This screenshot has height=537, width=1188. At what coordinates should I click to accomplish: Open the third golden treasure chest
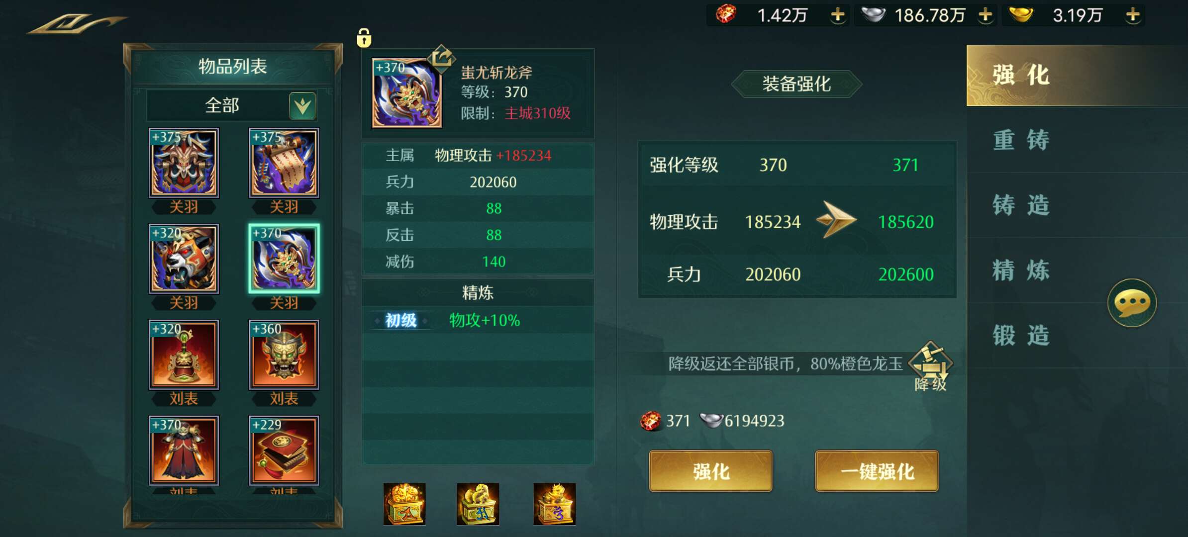555,504
